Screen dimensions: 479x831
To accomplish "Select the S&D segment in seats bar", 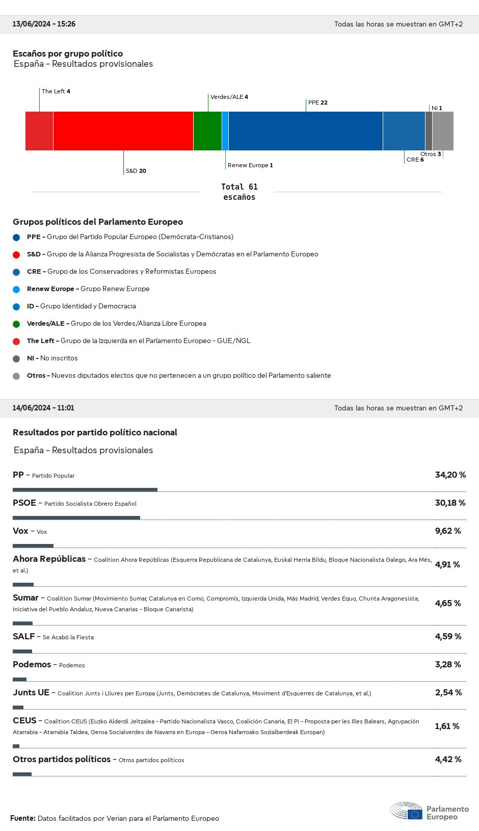I will point(123,131).
